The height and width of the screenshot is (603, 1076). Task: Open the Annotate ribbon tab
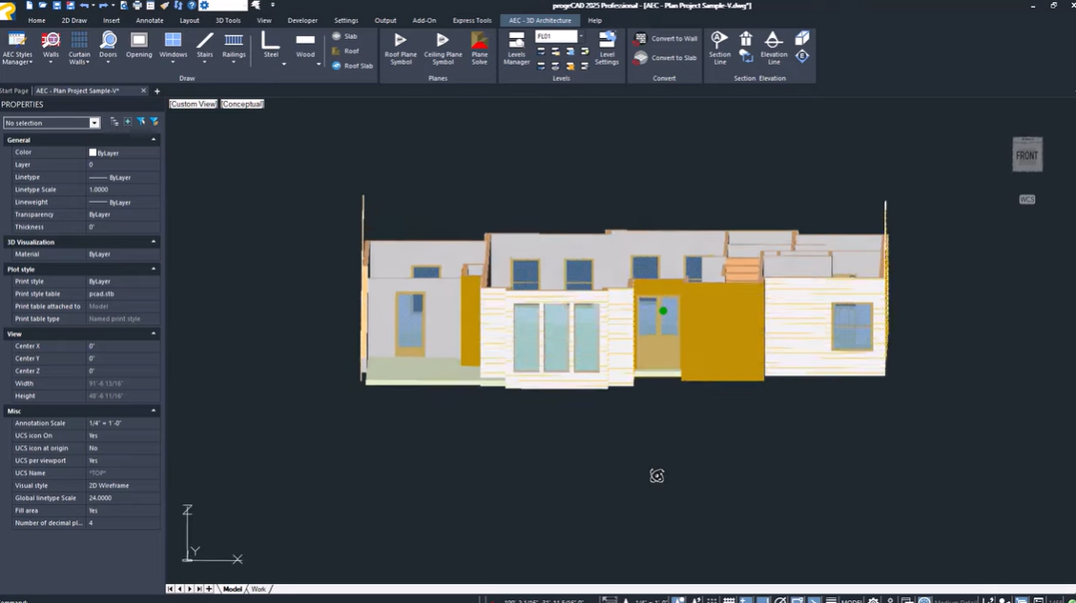[x=150, y=20]
